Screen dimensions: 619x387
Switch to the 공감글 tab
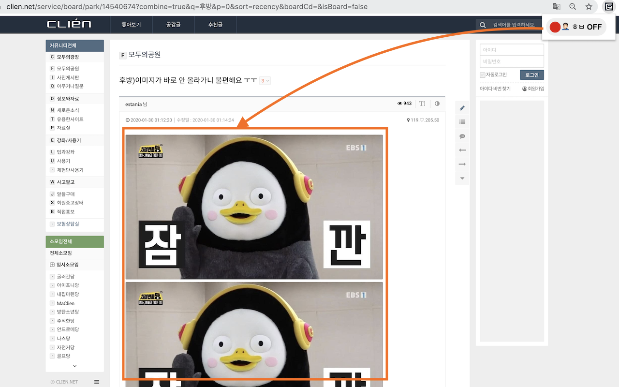173,24
